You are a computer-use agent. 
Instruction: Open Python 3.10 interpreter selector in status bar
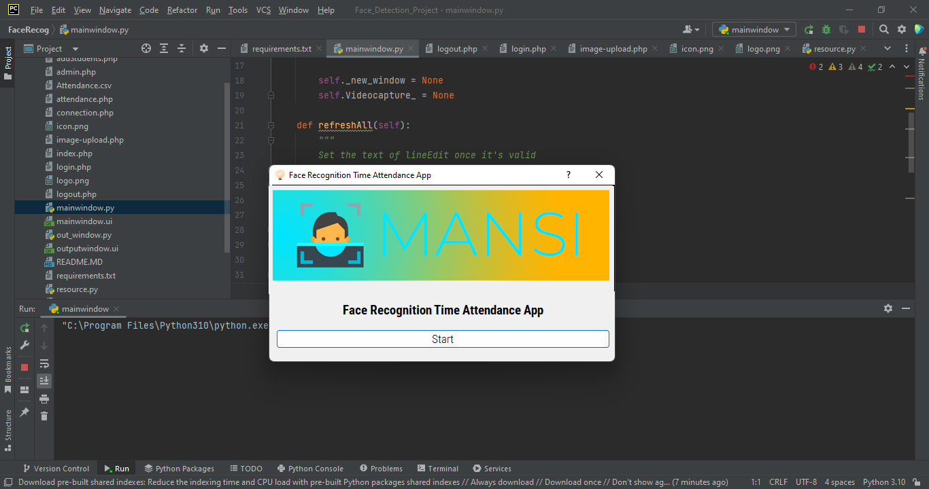coord(884,482)
